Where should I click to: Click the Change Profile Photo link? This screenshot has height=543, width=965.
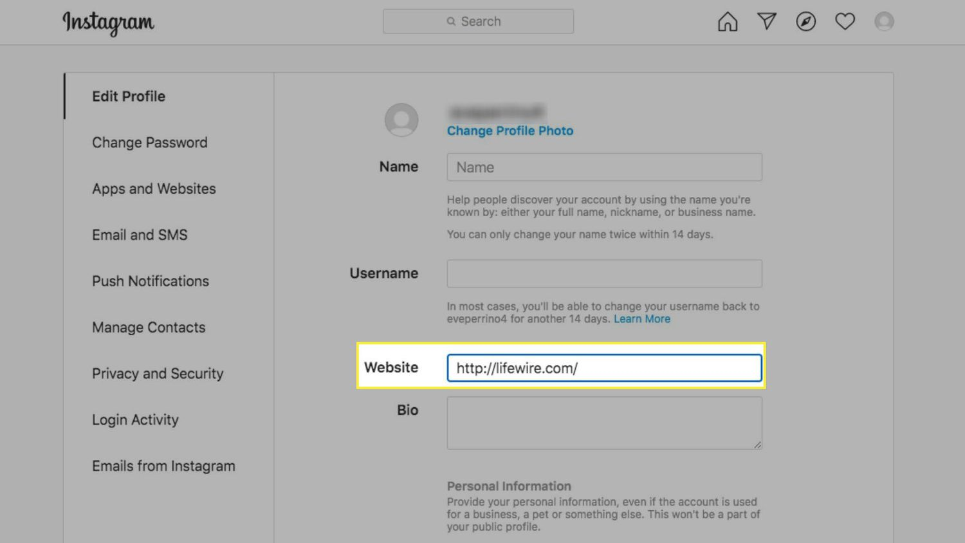tap(510, 131)
